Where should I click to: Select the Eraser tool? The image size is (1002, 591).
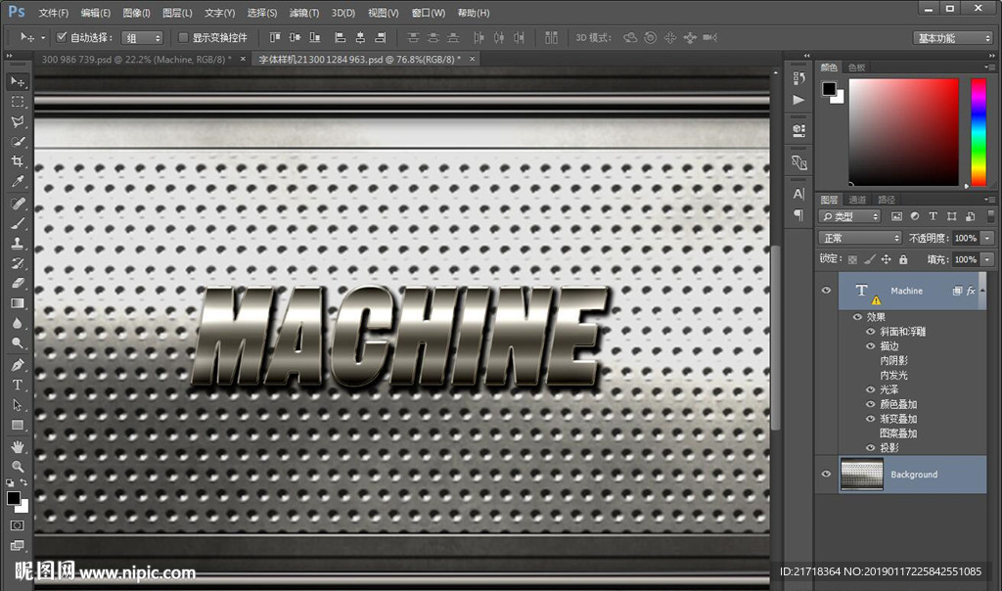(x=18, y=283)
